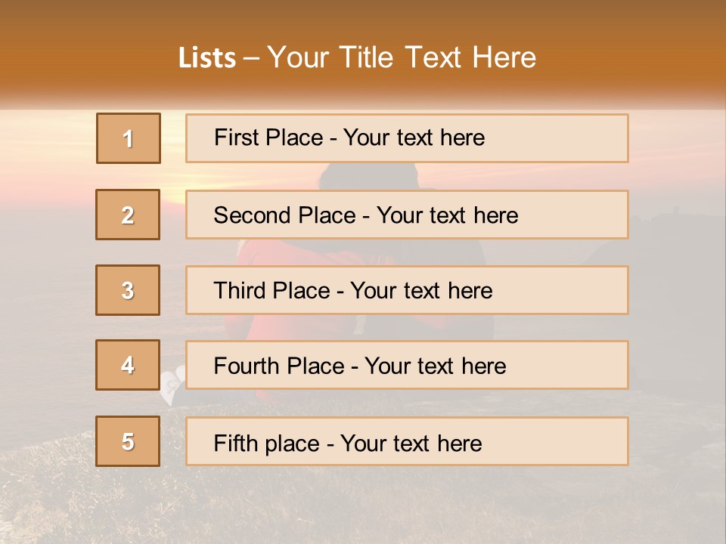Select the First Place text bar
Image resolution: width=726 pixels, height=544 pixels.
coord(407,138)
